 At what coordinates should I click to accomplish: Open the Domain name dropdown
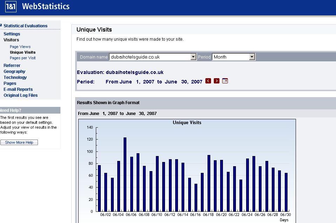[x=153, y=57]
